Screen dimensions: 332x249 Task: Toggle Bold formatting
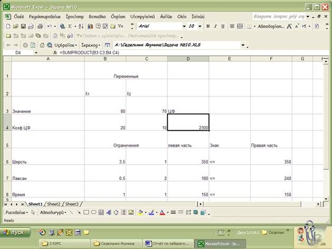pos(208,26)
